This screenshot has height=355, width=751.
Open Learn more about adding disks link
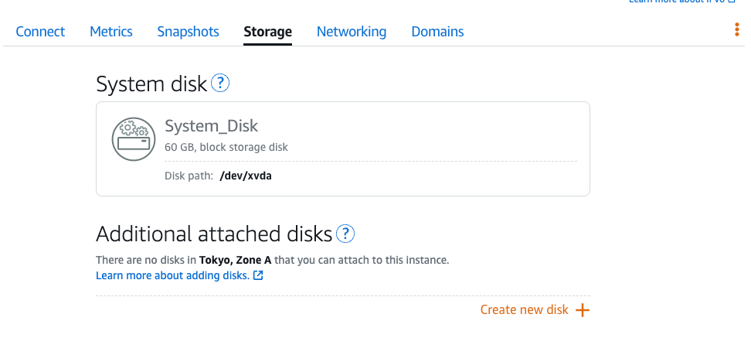pyautogui.click(x=172, y=275)
